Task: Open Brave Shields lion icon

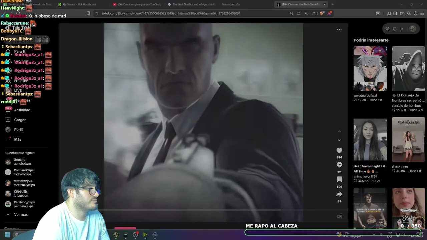Action: click(322, 13)
